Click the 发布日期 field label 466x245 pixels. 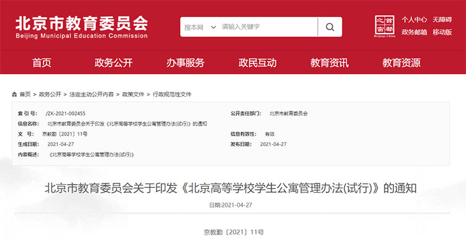pyautogui.click(x=241, y=144)
